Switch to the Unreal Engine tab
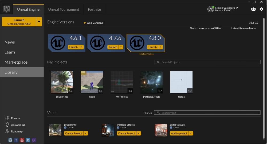The height and width of the screenshot is (144, 267). pyautogui.click(x=28, y=9)
